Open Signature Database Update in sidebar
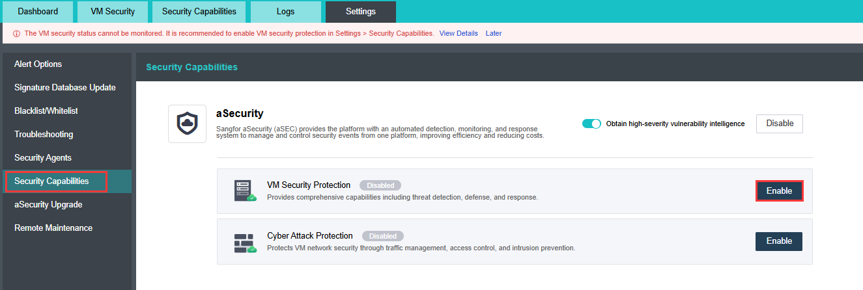The image size is (863, 290). point(65,88)
